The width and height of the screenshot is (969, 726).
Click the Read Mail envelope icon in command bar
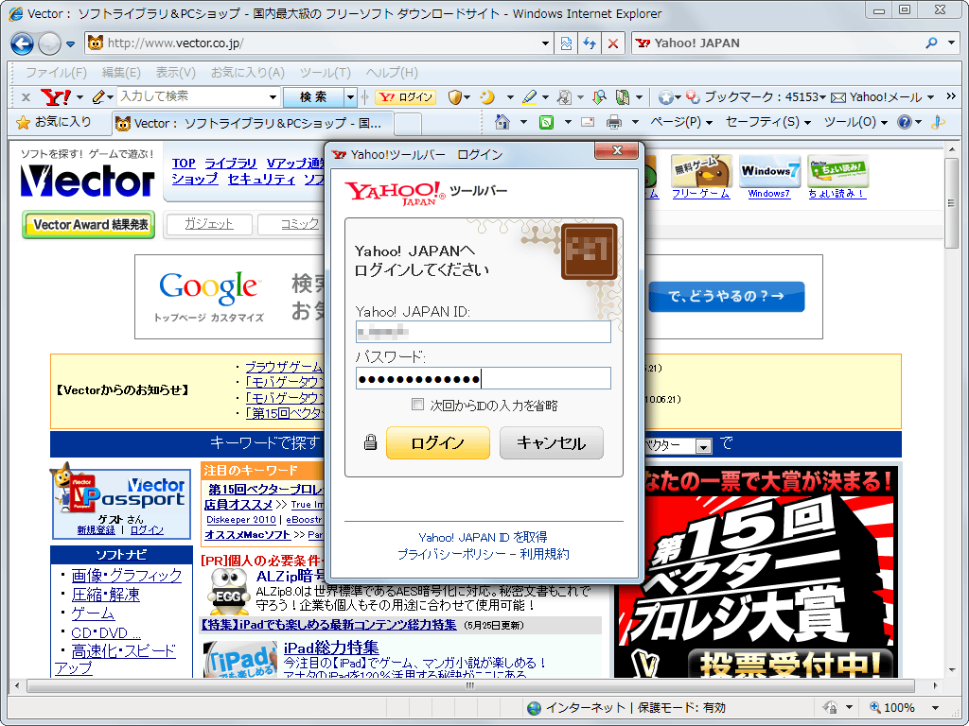tap(588, 122)
